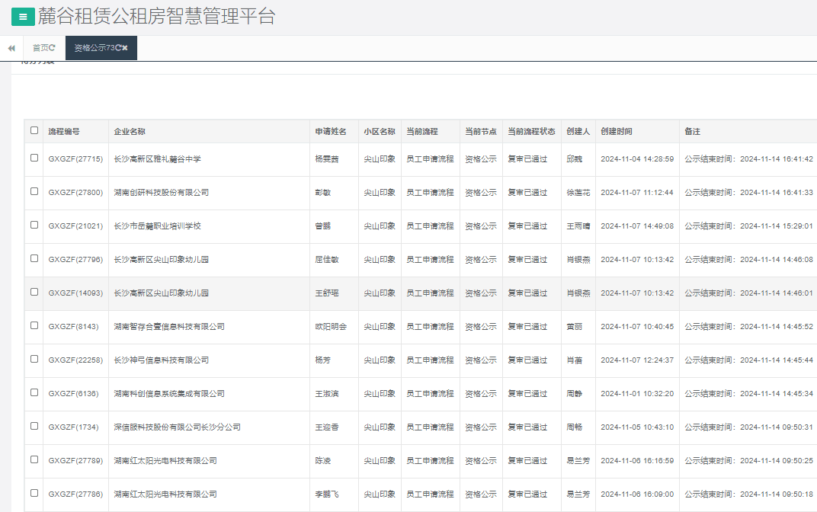Click the platform title 麓谷租赁公租房智慧管理平台
The image size is (817, 512).
[156, 17]
